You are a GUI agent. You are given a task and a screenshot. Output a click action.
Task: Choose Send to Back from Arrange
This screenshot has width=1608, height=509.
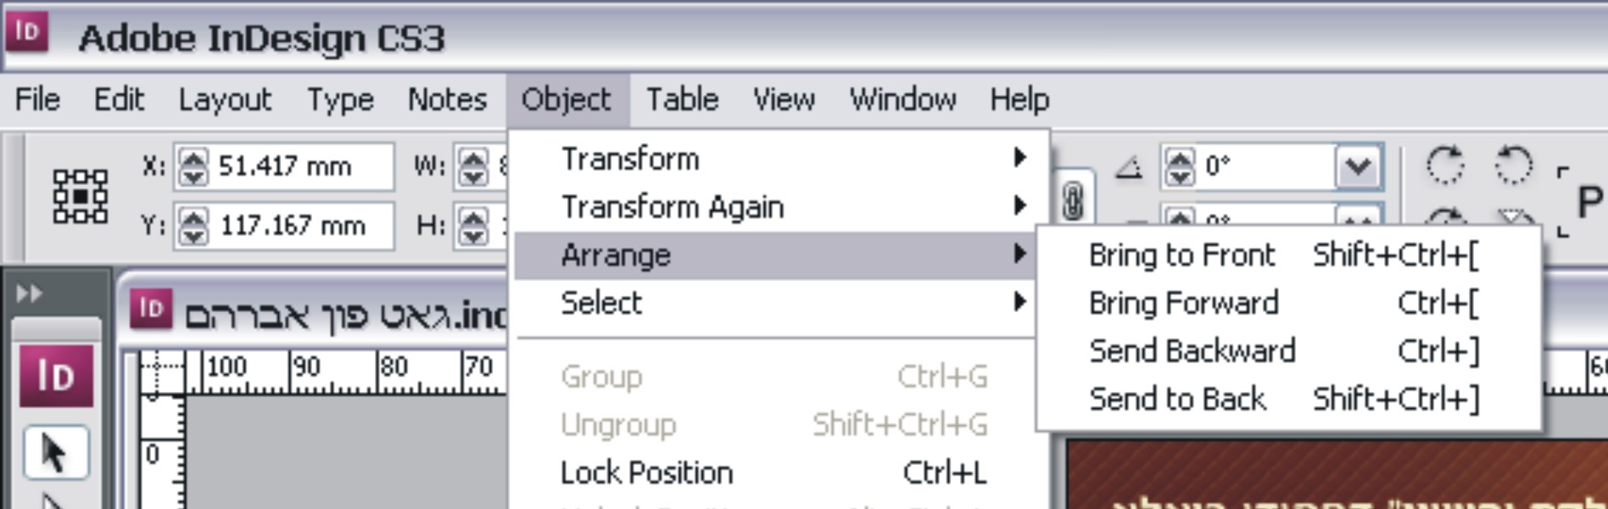1177,399
